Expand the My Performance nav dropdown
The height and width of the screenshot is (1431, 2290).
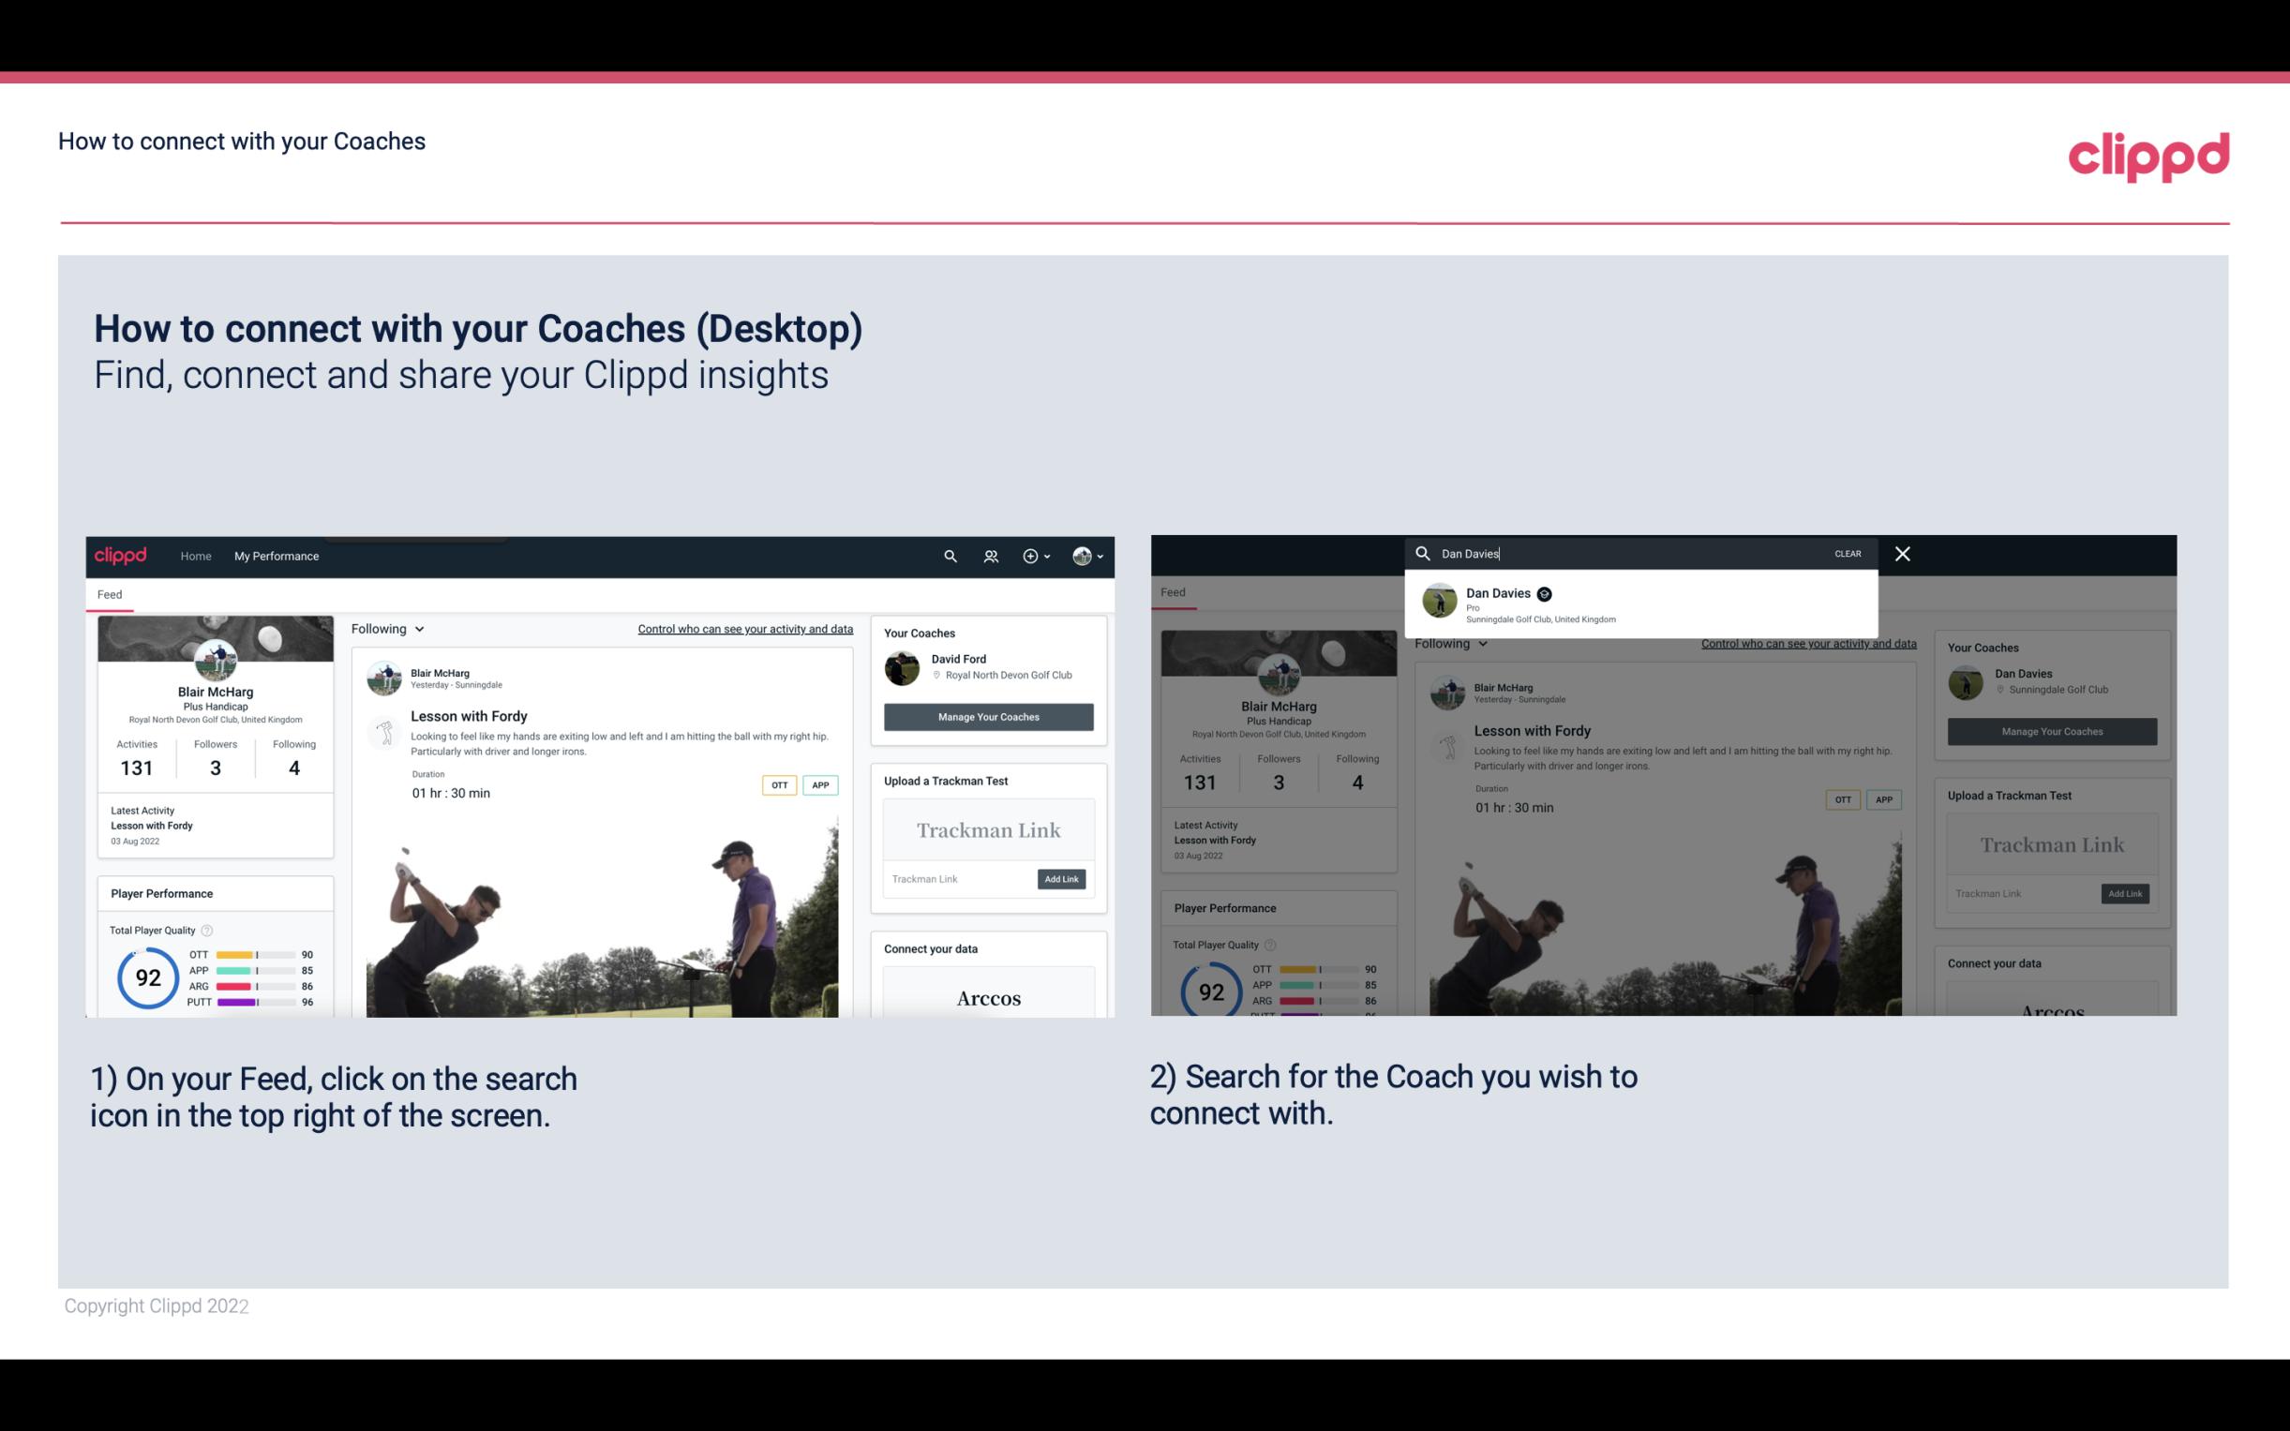point(277,556)
